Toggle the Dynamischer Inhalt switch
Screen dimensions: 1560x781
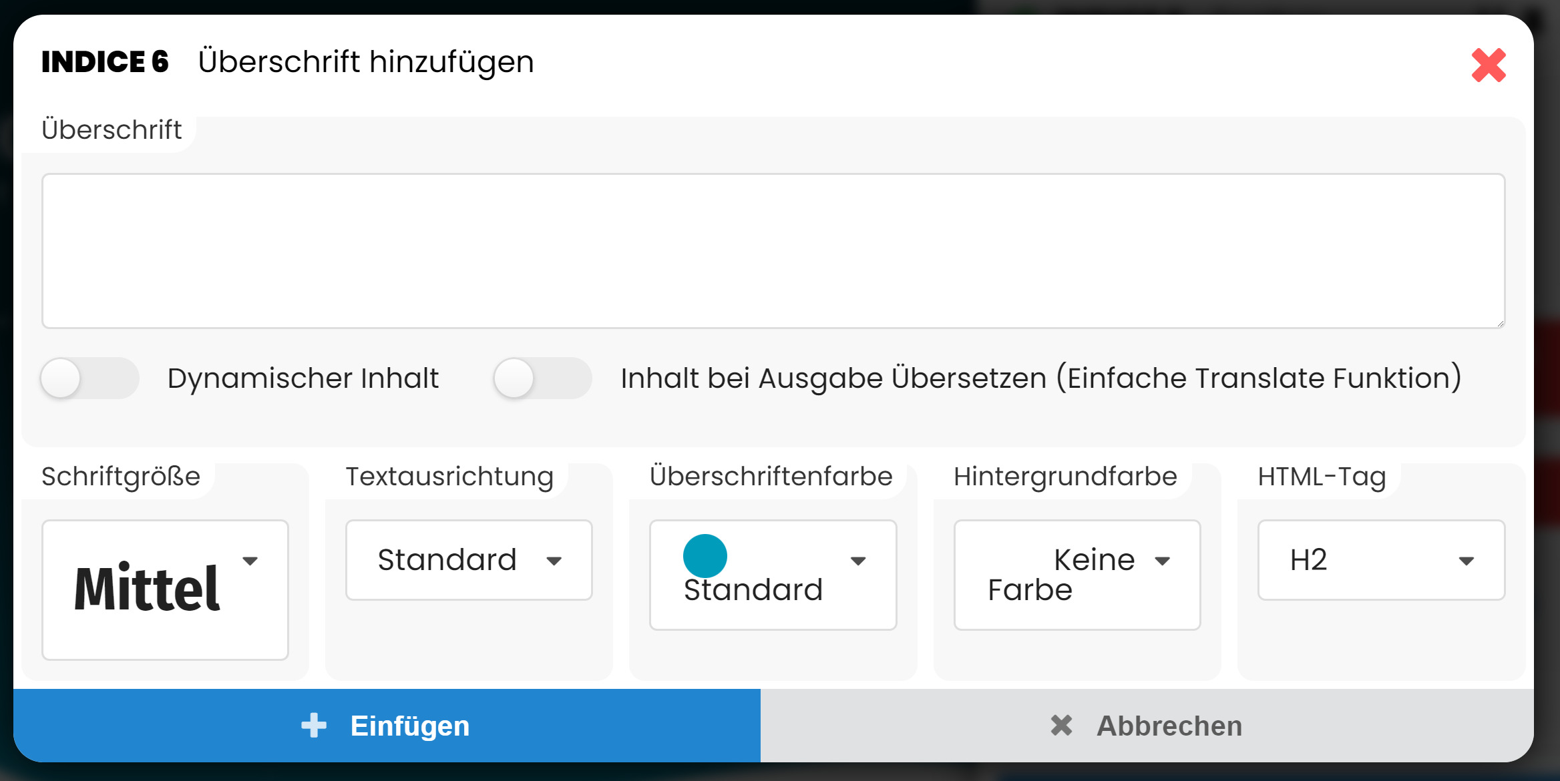pyautogui.click(x=89, y=378)
